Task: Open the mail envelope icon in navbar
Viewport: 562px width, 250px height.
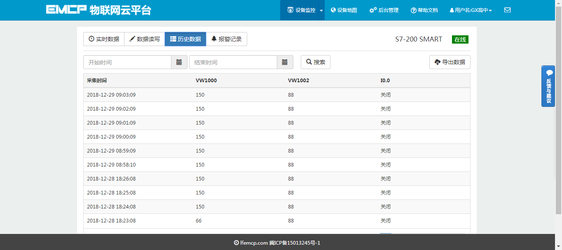Action: pos(507,10)
